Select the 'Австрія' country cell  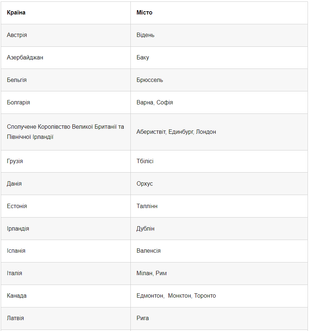point(17,35)
